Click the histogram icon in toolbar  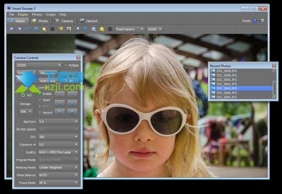[x=69, y=29]
